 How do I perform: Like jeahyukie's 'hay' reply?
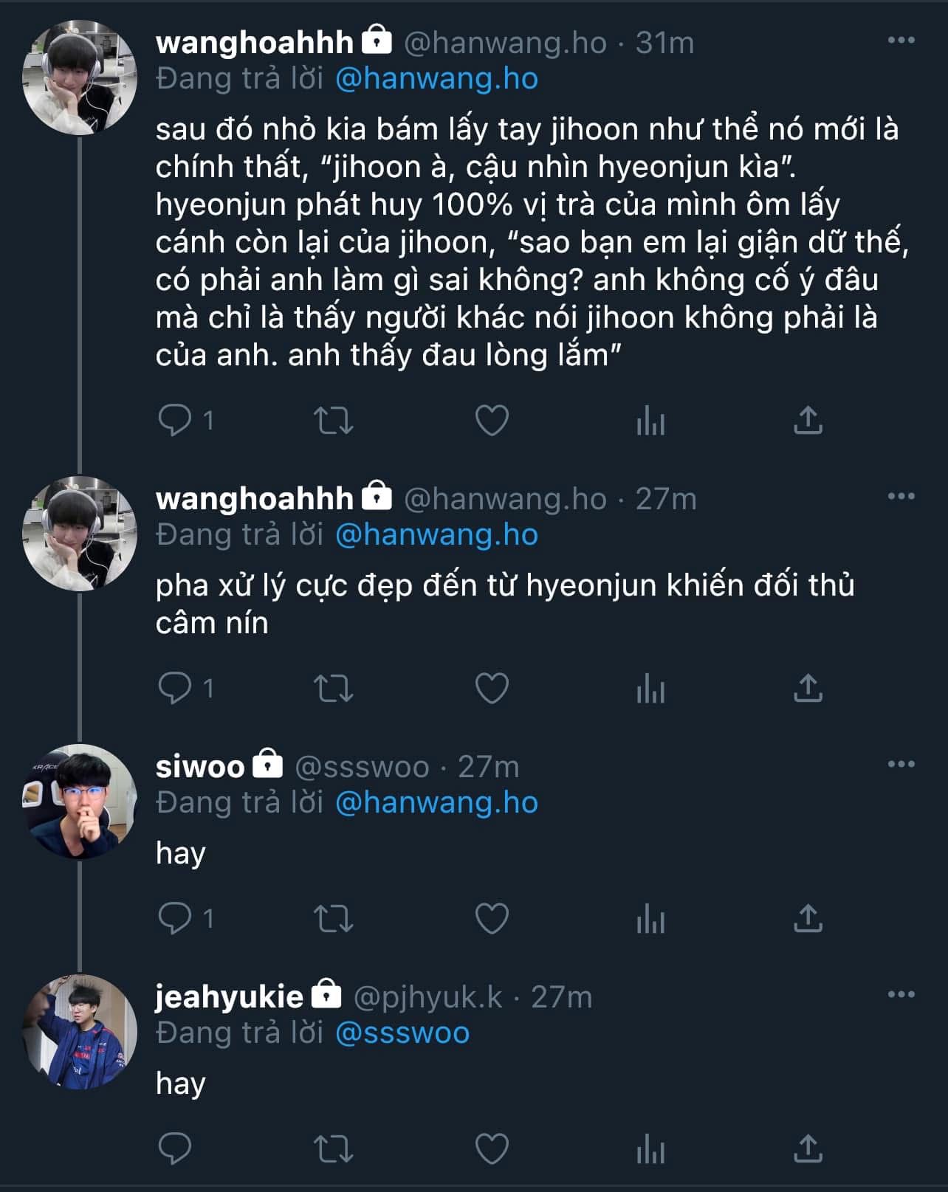click(x=492, y=1149)
